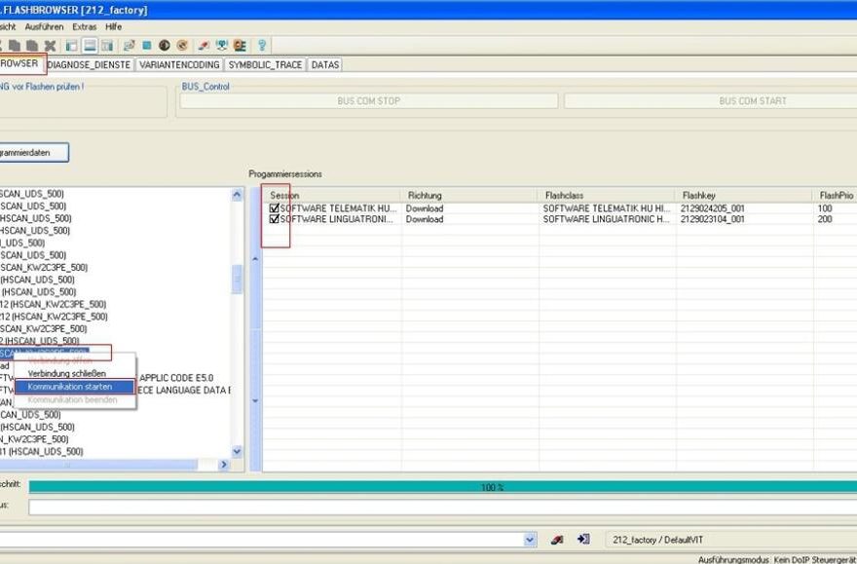Select tree row N_KW2C3PE_500)

(x=34, y=439)
